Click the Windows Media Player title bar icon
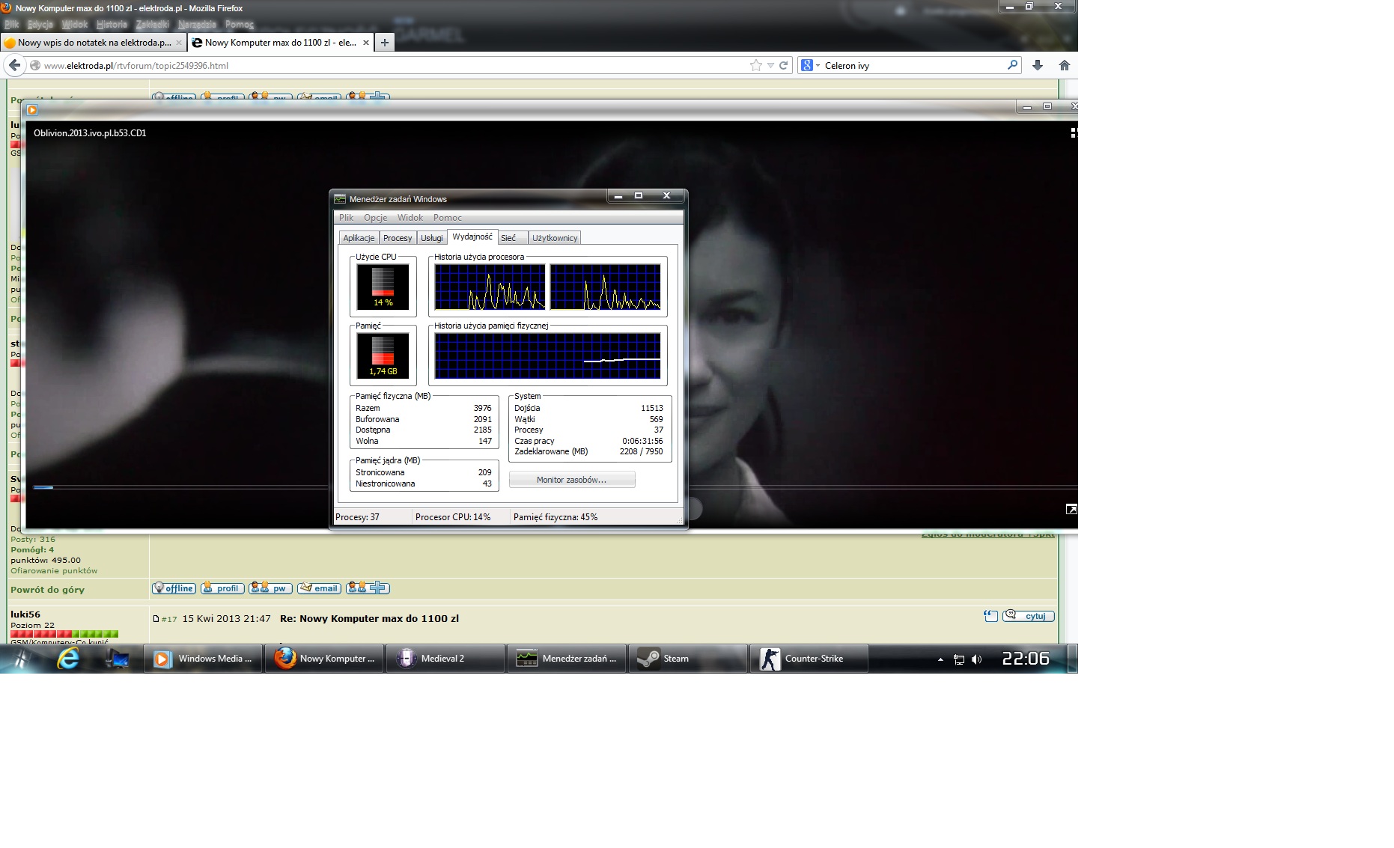Viewport: 1394px width, 848px height. tap(31, 109)
